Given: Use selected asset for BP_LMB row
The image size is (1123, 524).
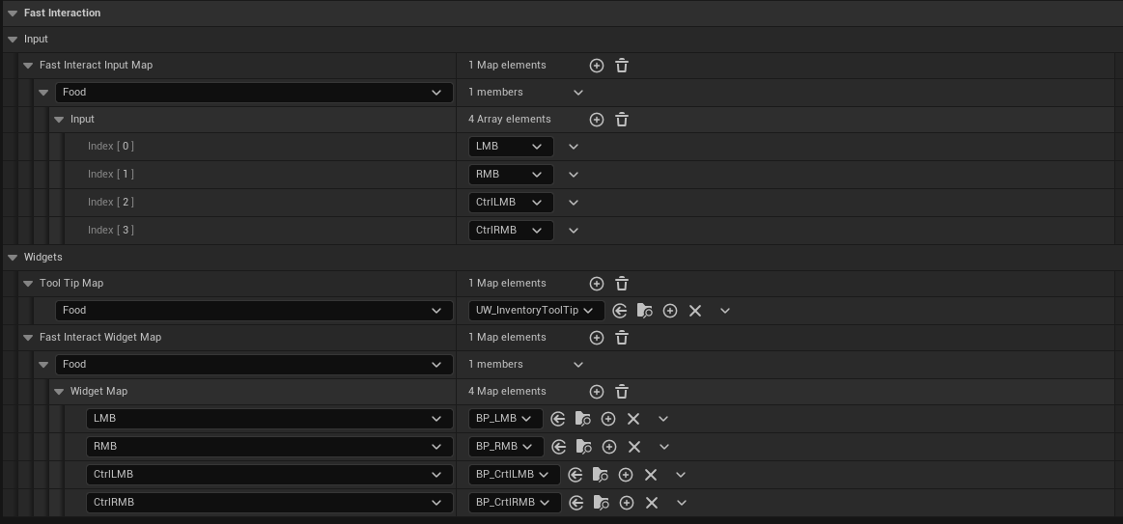Looking at the screenshot, I should pos(559,419).
